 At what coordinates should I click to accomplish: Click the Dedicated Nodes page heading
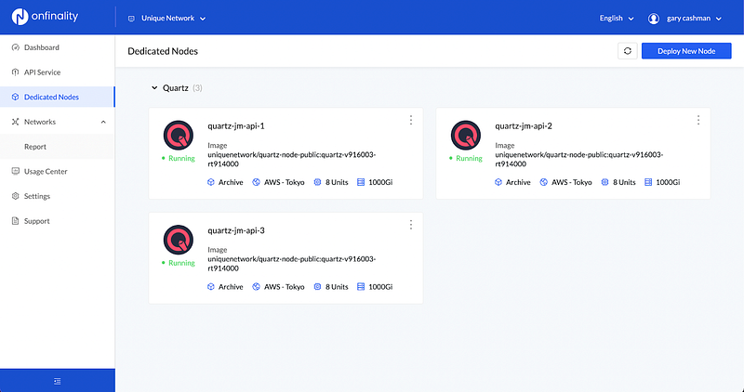click(x=163, y=51)
